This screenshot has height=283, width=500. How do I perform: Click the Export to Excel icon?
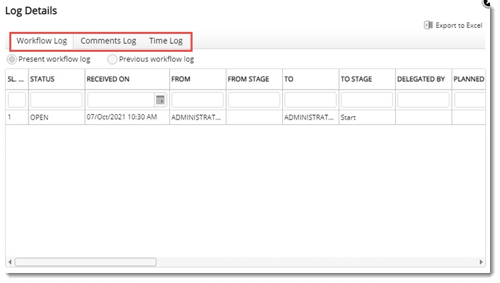(428, 25)
